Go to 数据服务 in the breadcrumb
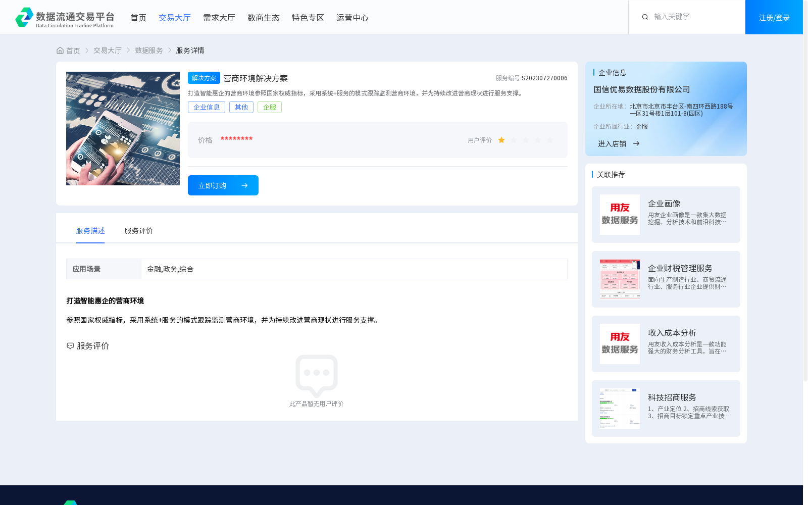Image resolution: width=808 pixels, height=505 pixels. (x=149, y=50)
